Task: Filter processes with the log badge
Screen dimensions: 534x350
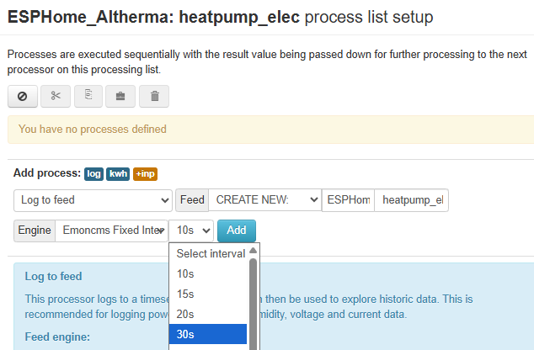Action: tap(93, 174)
